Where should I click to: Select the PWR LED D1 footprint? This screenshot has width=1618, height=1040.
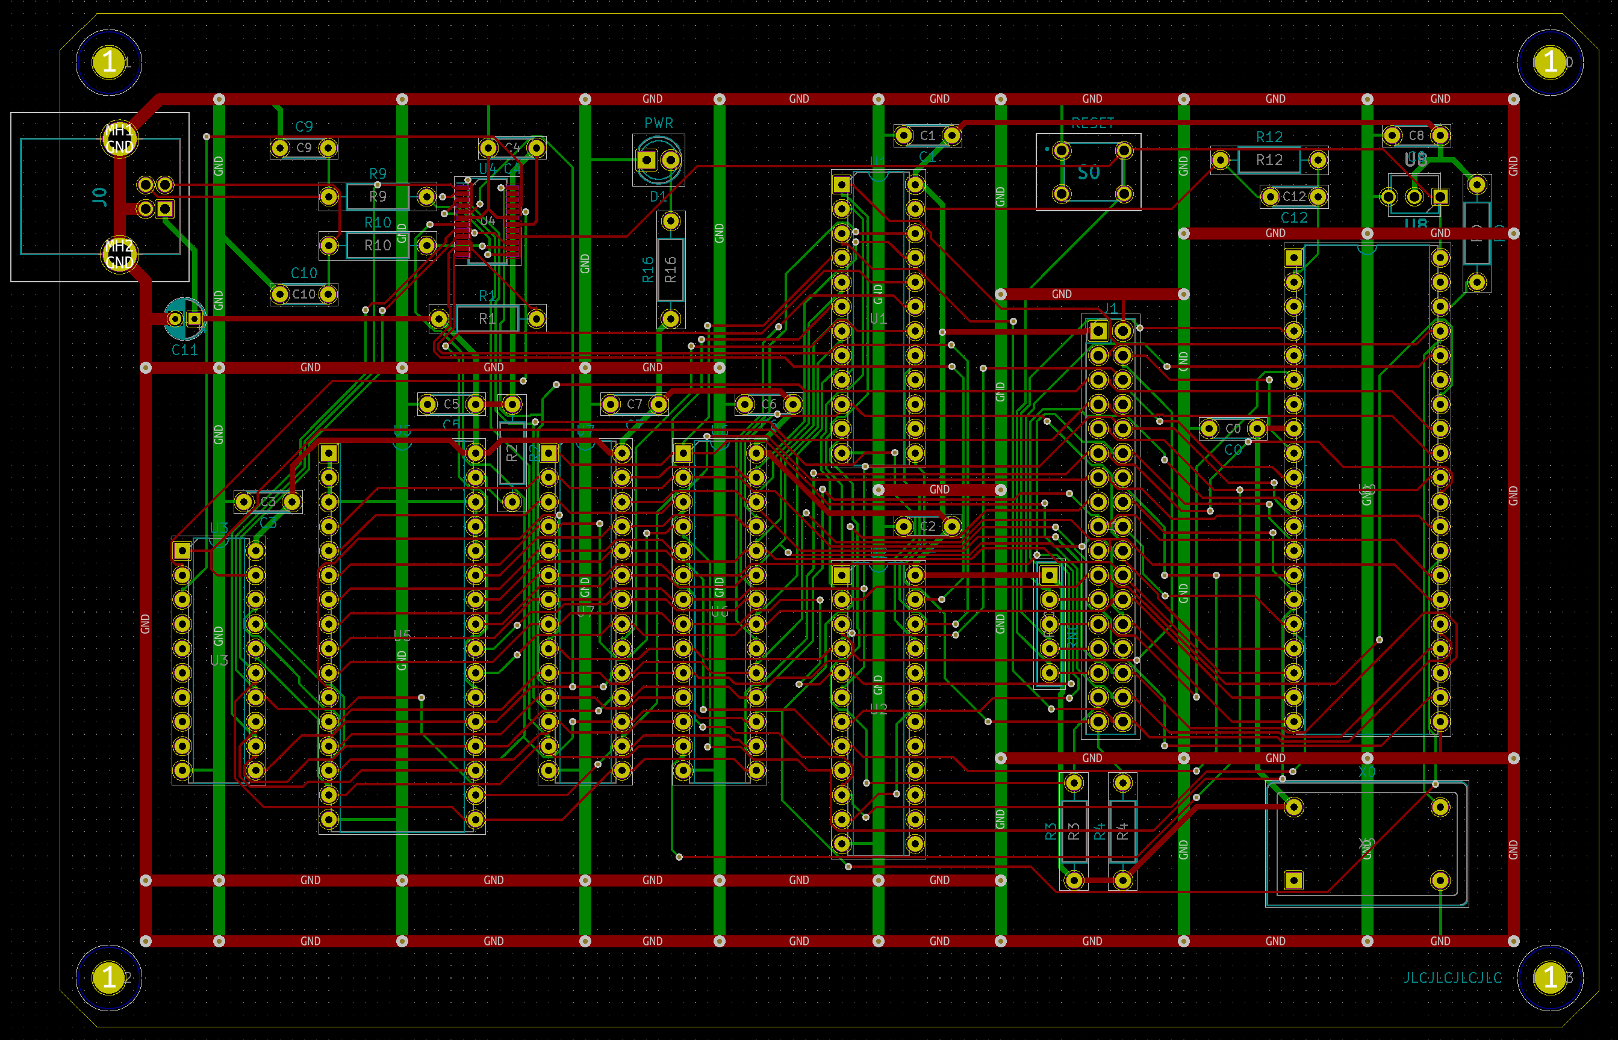[x=658, y=160]
